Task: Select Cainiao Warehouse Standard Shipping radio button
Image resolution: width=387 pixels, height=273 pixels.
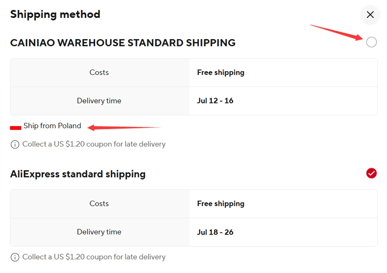Action: (x=371, y=42)
